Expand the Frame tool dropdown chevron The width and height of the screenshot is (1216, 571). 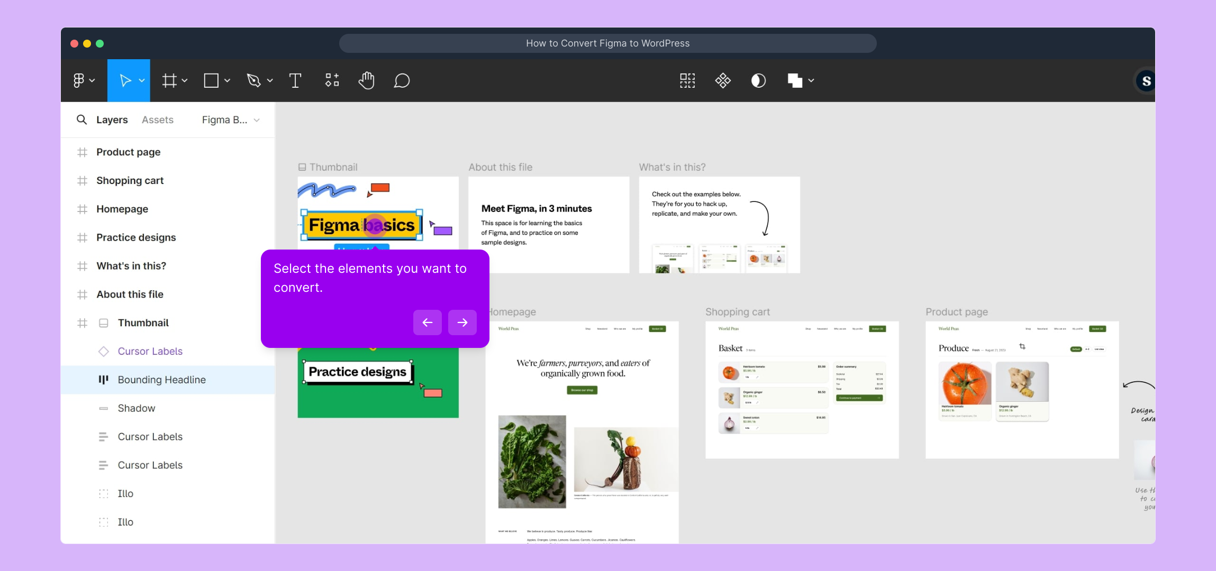[185, 80]
